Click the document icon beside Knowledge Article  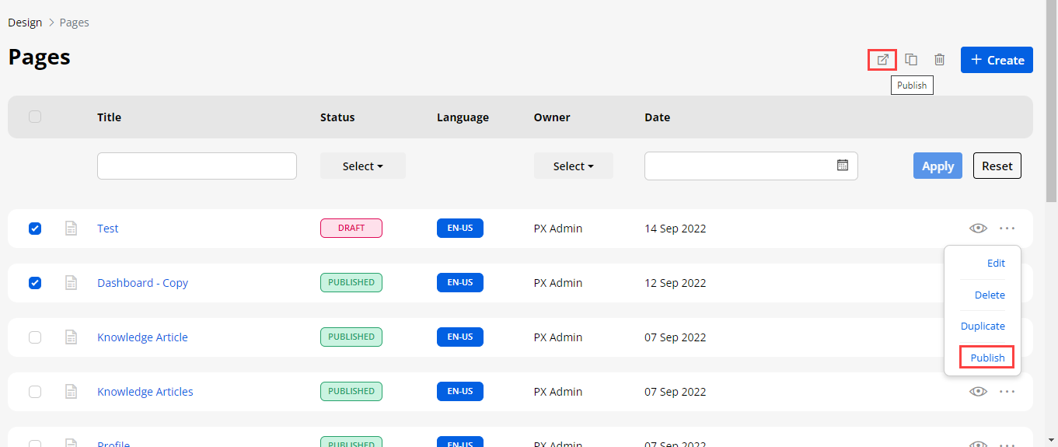(x=71, y=337)
